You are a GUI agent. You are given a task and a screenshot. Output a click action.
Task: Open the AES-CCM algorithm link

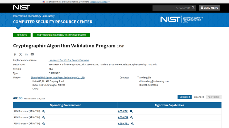coord(123,117)
